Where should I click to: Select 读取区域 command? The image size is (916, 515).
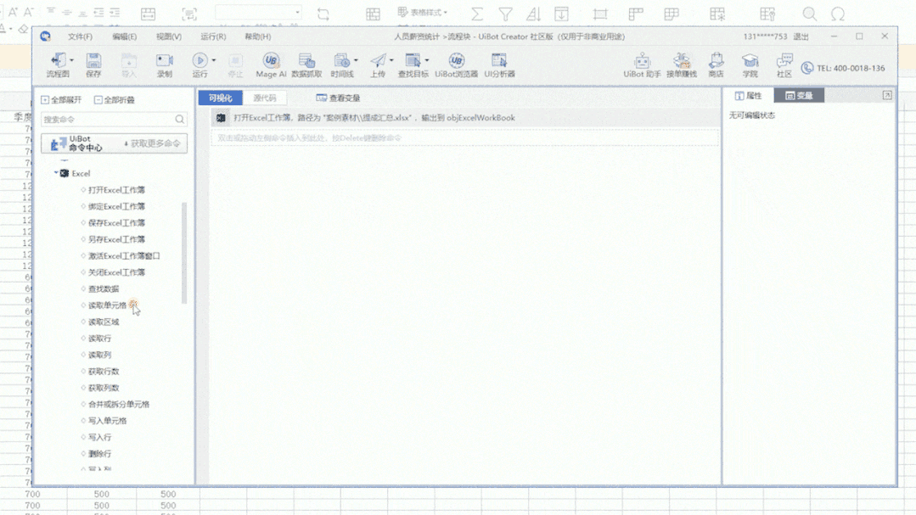(104, 322)
